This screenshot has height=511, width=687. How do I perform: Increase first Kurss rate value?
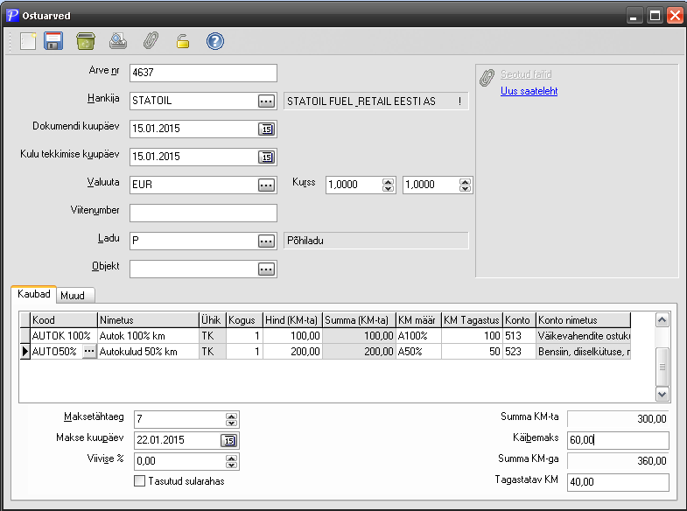[388, 182]
